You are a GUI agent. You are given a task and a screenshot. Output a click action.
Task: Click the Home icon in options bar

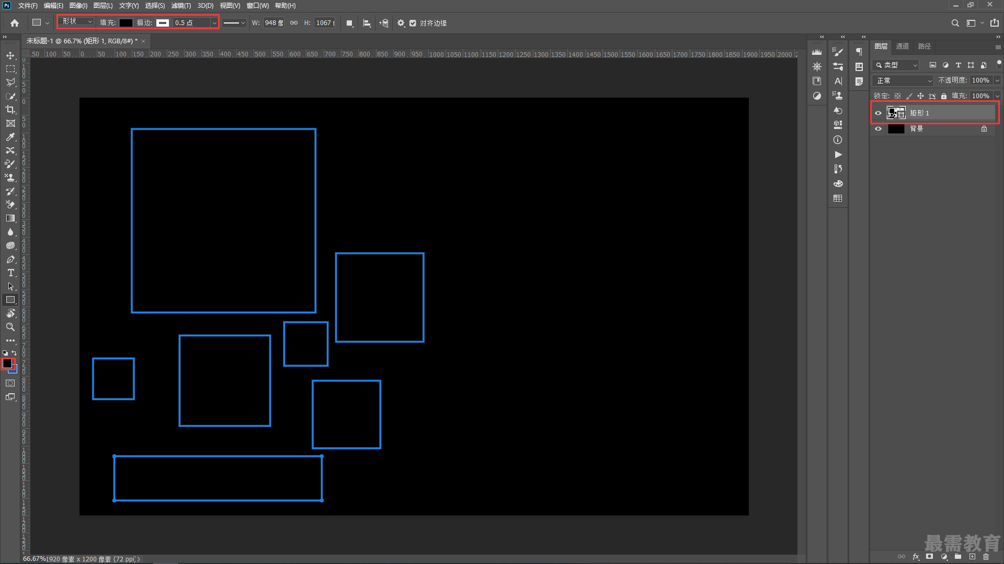click(15, 23)
